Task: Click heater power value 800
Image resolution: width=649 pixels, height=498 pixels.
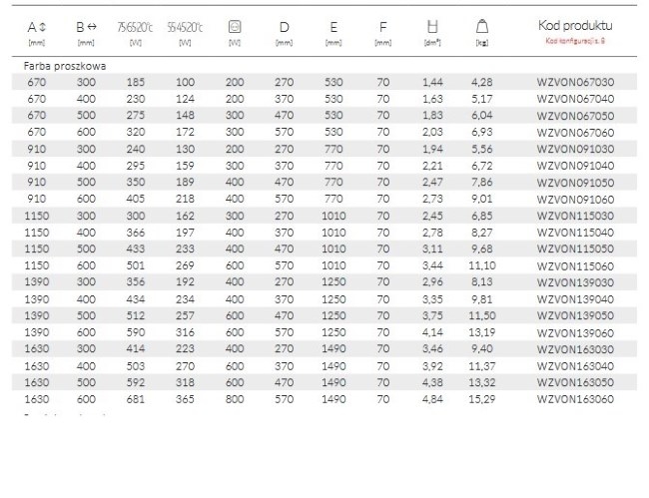Action: (x=235, y=399)
